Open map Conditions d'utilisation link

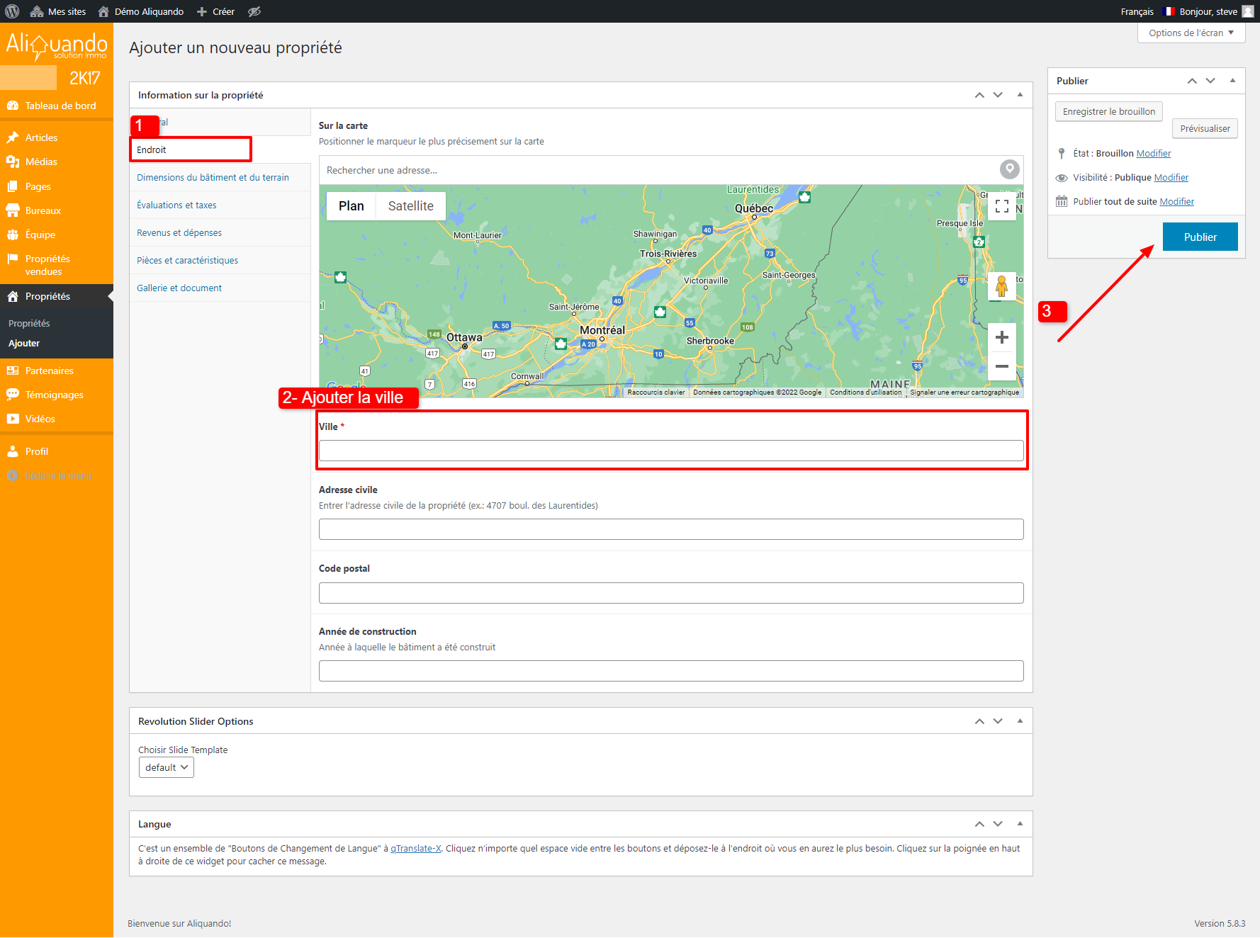click(x=865, y=392)
